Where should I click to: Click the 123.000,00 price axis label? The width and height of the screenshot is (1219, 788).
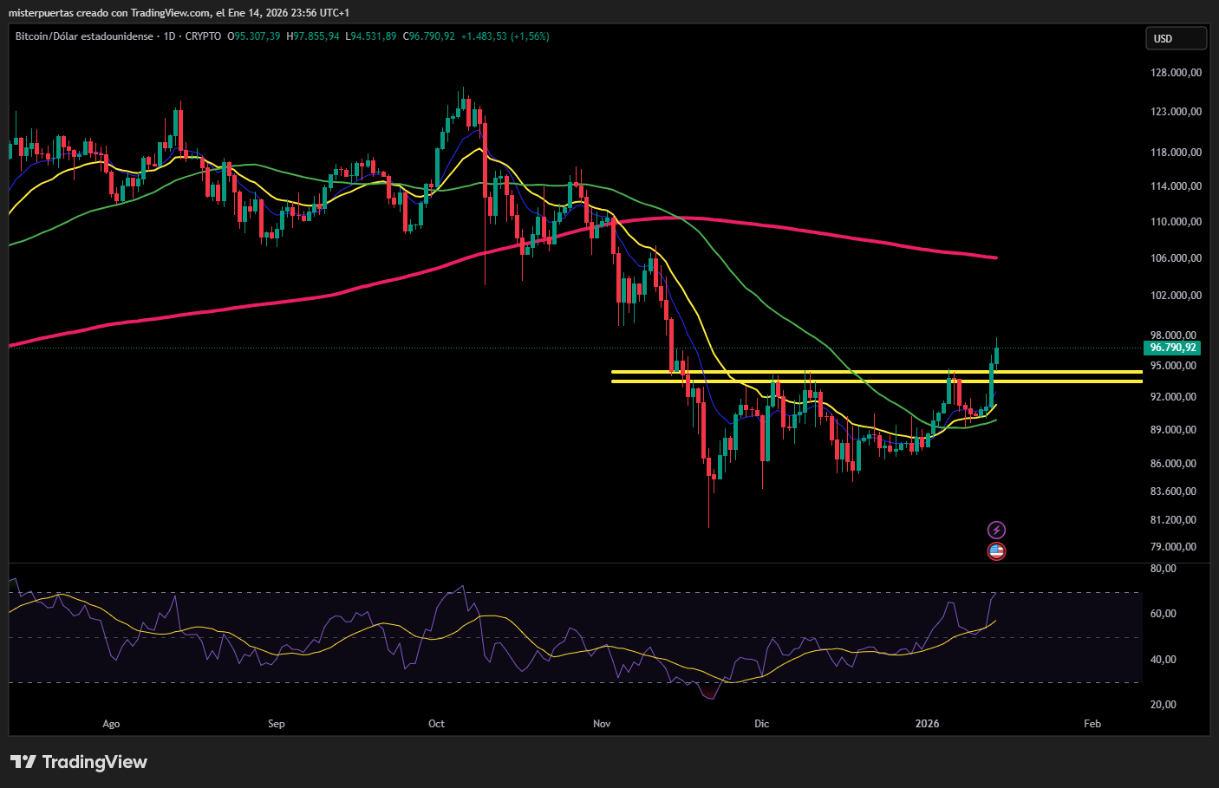(1176, 112)
